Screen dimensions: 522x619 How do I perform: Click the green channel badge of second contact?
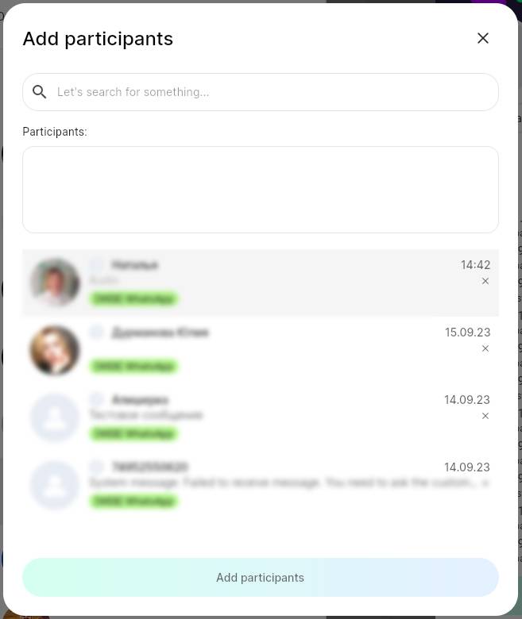pos(134,367)
